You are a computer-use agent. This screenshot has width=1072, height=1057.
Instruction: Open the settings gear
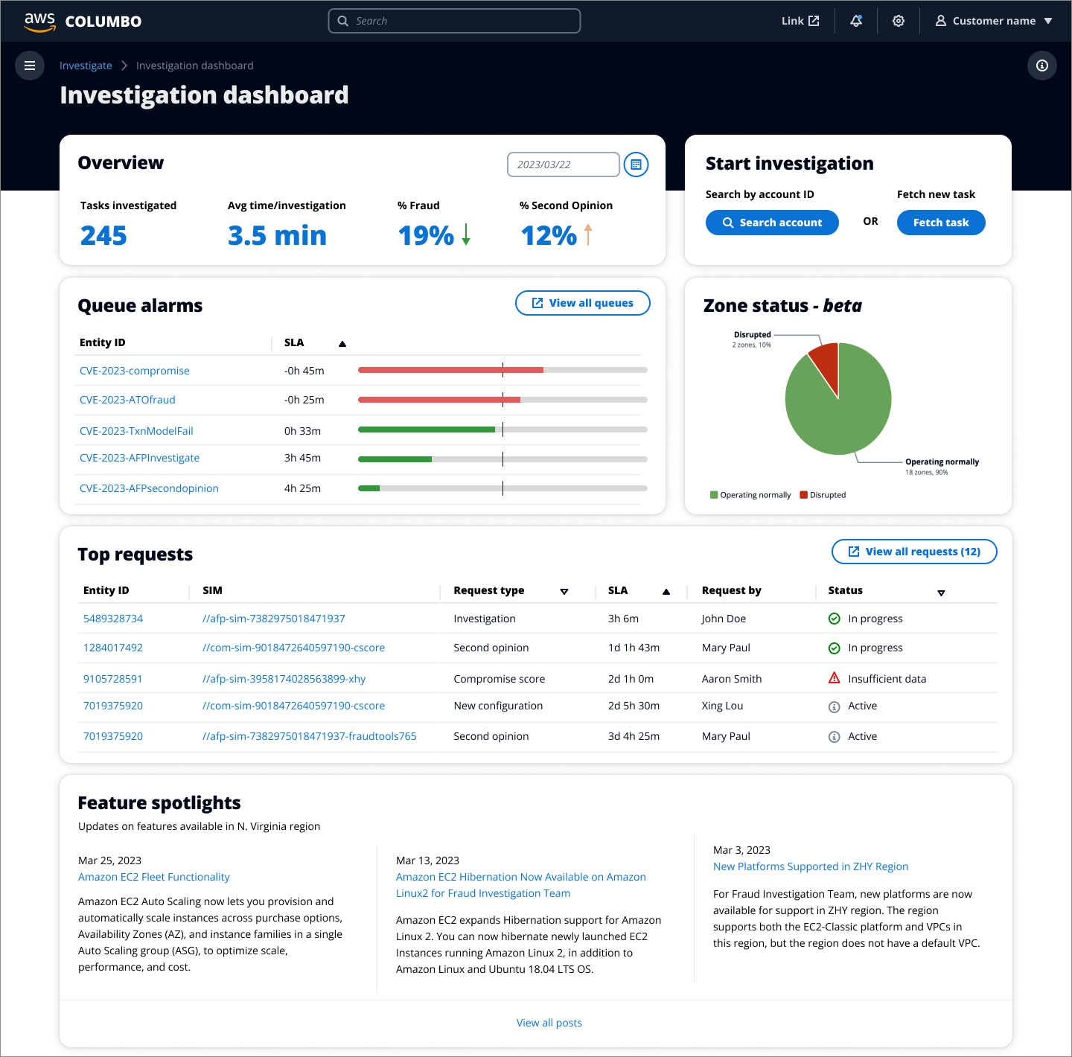(x=899, y=21)
